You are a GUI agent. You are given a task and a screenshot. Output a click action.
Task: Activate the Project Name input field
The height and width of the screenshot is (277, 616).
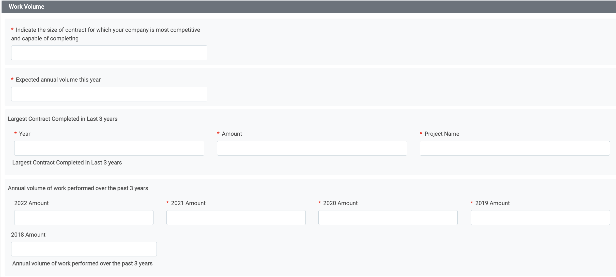515,148
